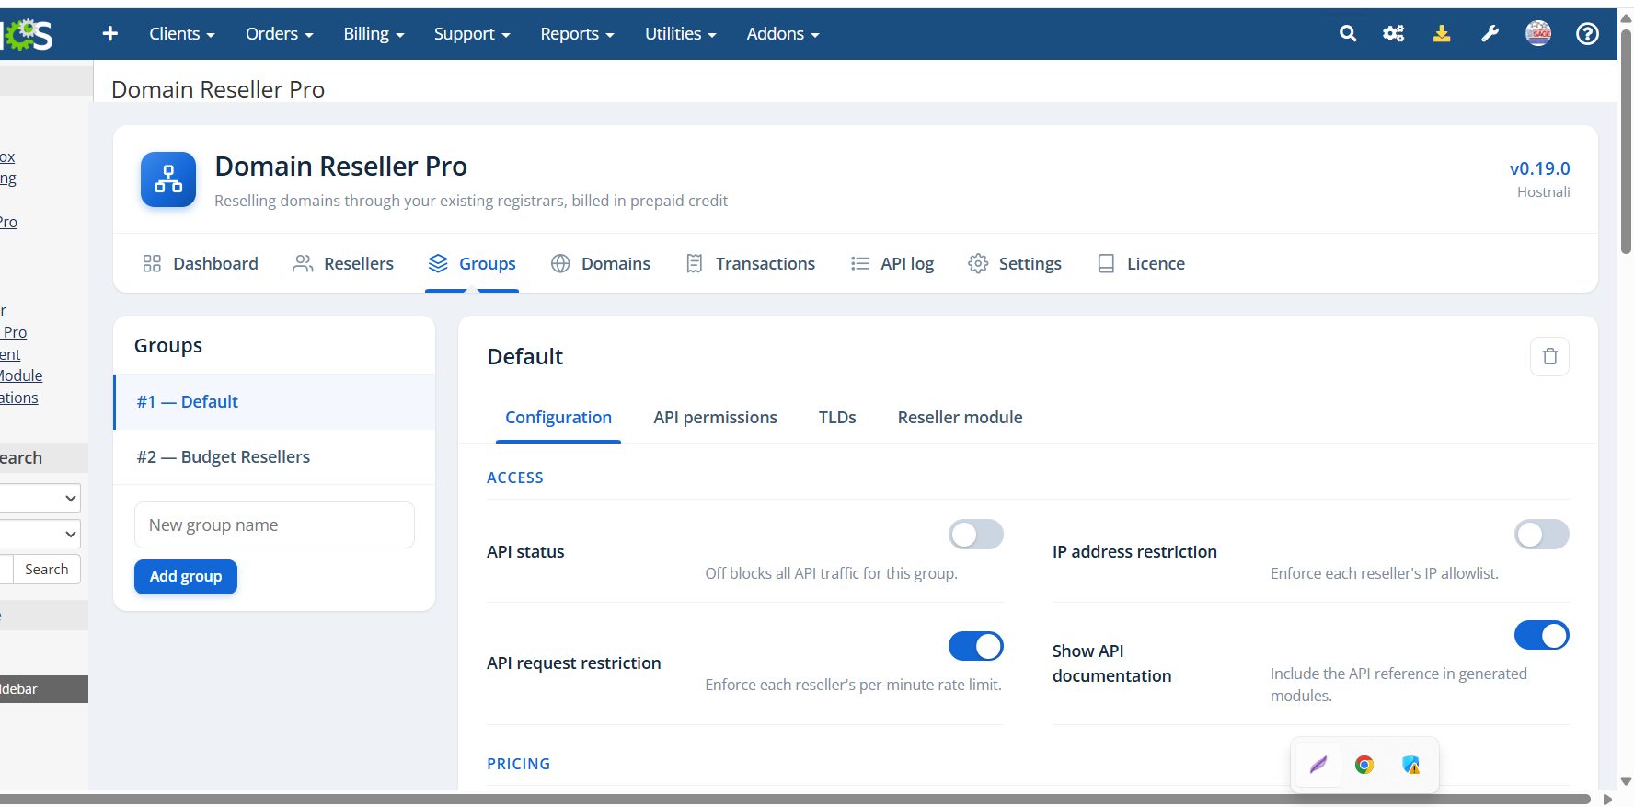
Task: Open Dashboard via its grid icon
Action: coord(152,264)
